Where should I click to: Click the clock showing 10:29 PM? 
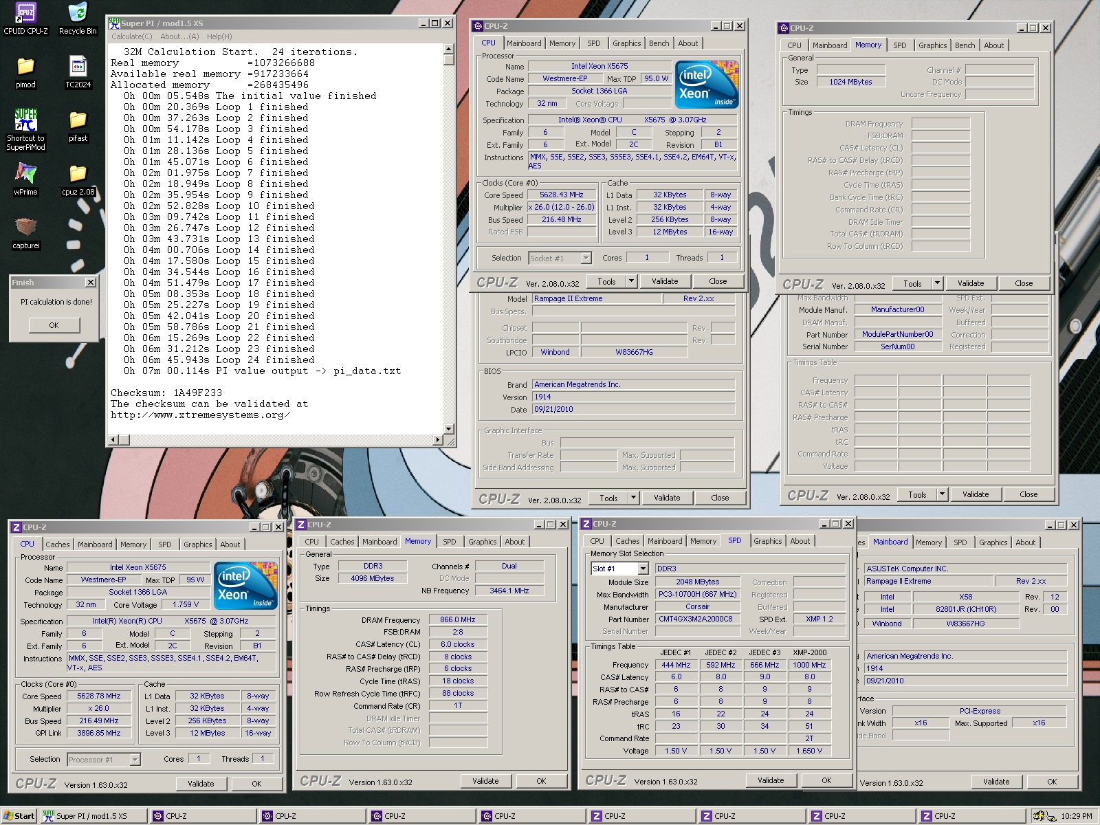click(x=1076, y=816)
